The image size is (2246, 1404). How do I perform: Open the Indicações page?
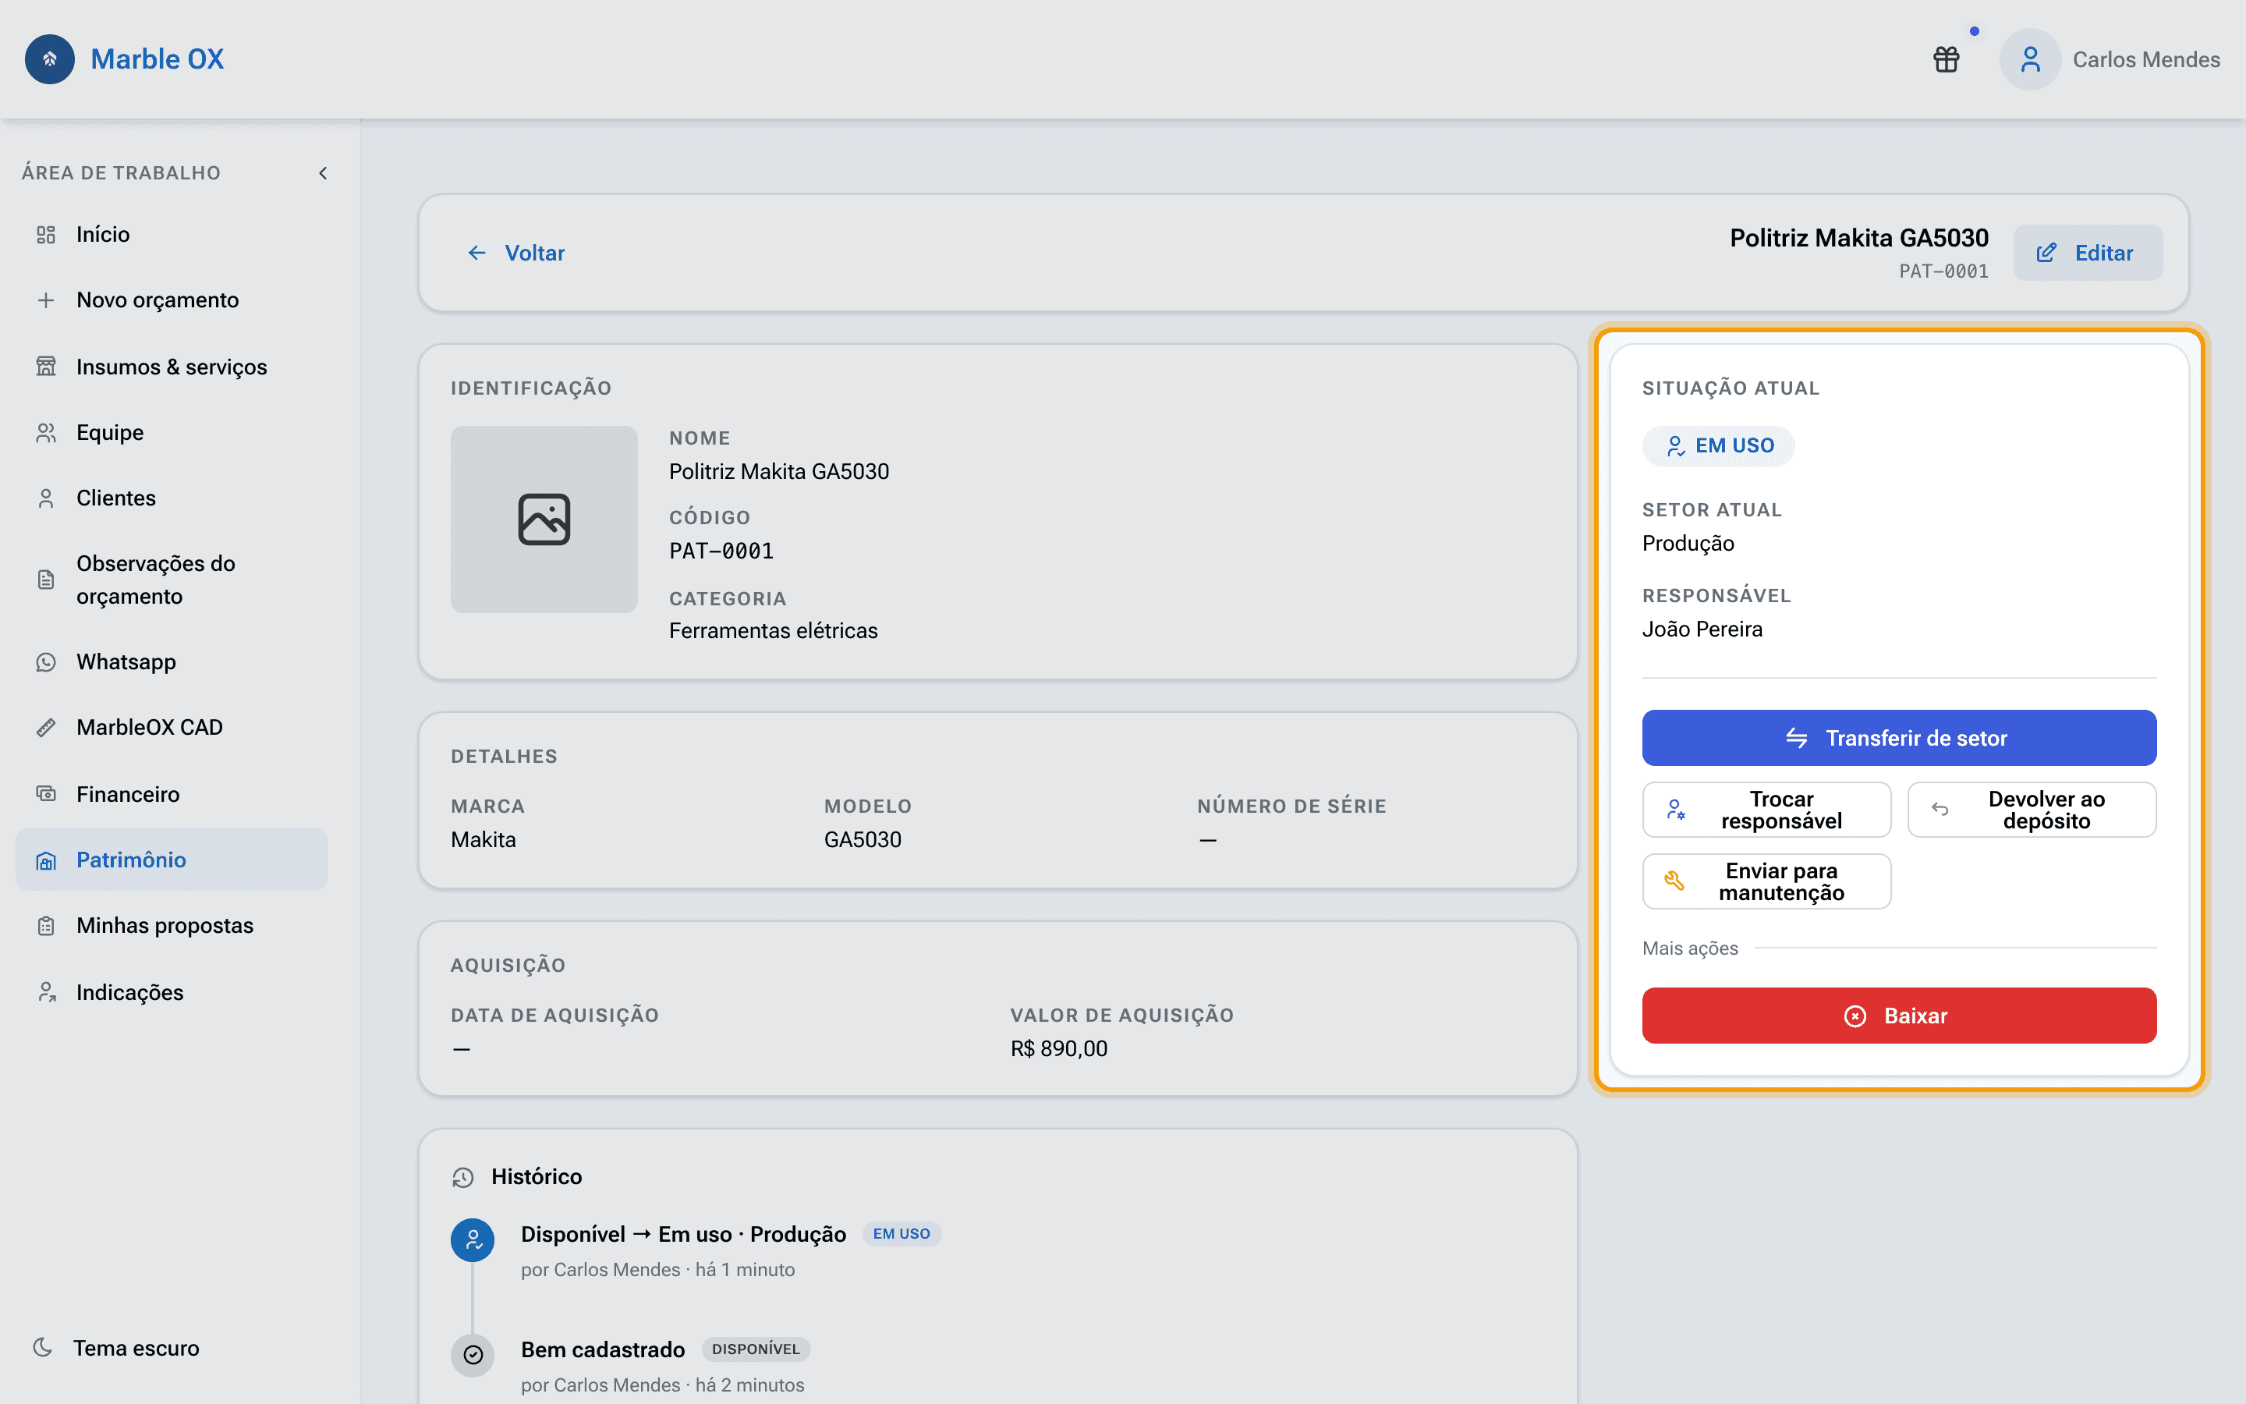coord(172,993)
